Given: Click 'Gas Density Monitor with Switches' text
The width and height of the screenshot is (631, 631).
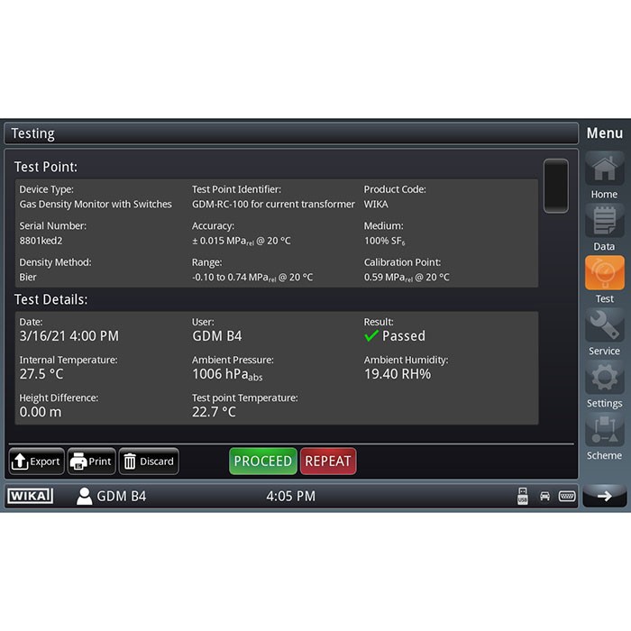Looking at the screenshot, I should pyautogui.click(x=96, y=204).
